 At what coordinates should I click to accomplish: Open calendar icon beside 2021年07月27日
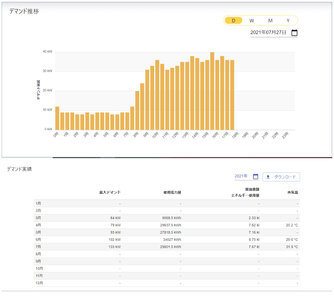click(294, 33)
